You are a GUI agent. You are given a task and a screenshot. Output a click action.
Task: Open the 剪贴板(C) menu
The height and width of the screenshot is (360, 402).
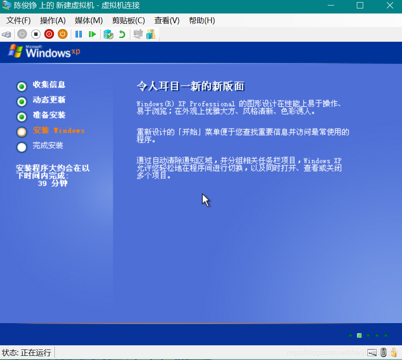coord(129,20)
